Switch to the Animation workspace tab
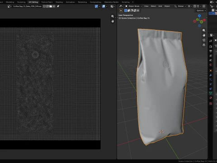This screenshot has height=163, width=217. tap(71, 2)
